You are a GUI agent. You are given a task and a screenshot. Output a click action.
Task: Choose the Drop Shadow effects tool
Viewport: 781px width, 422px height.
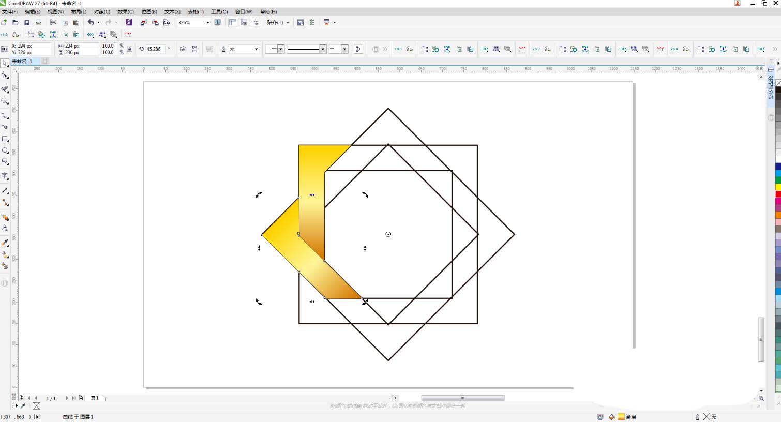coord(5,217)
